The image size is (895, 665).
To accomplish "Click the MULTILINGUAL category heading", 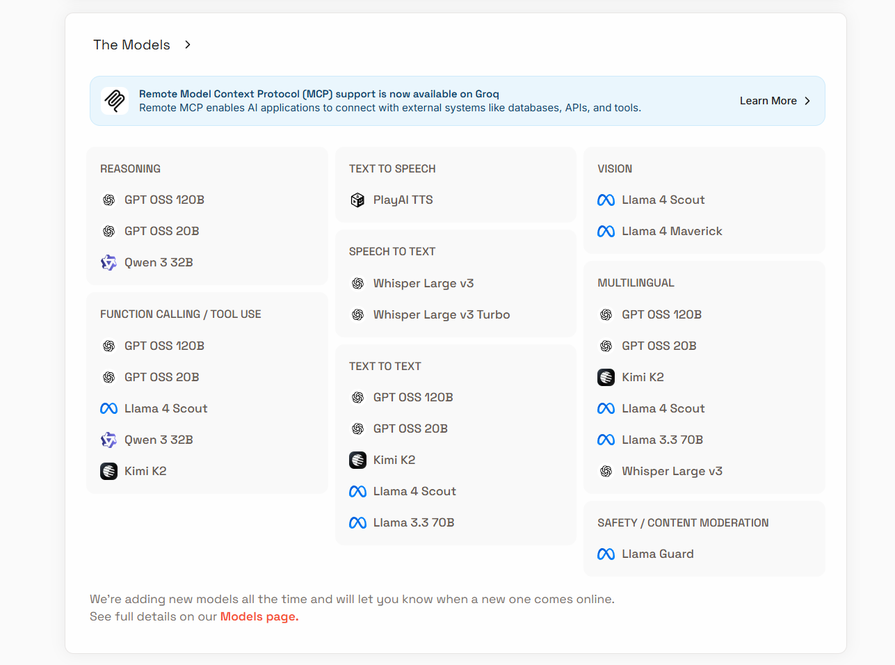I will pos(636,283).
